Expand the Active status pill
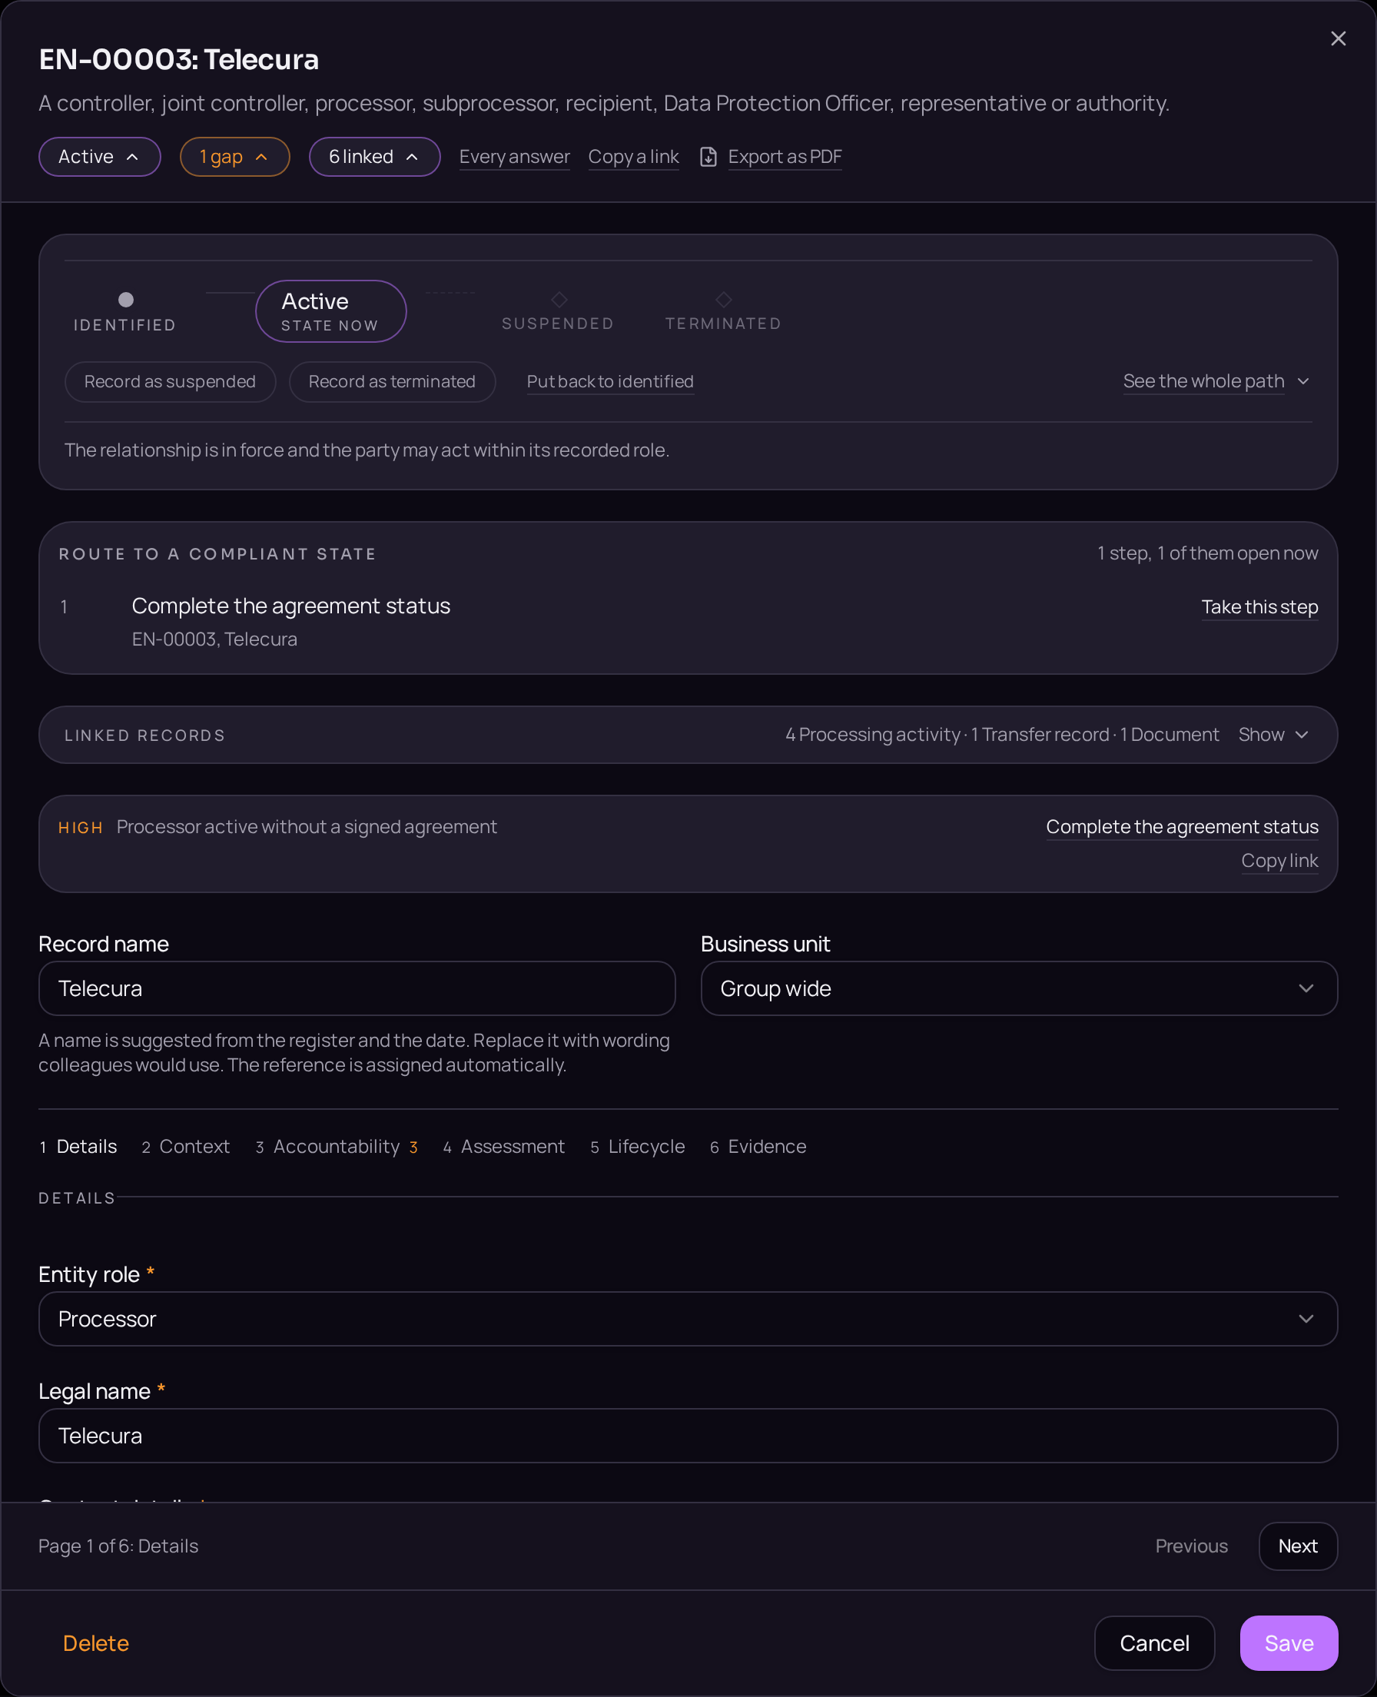 point(100,157)
